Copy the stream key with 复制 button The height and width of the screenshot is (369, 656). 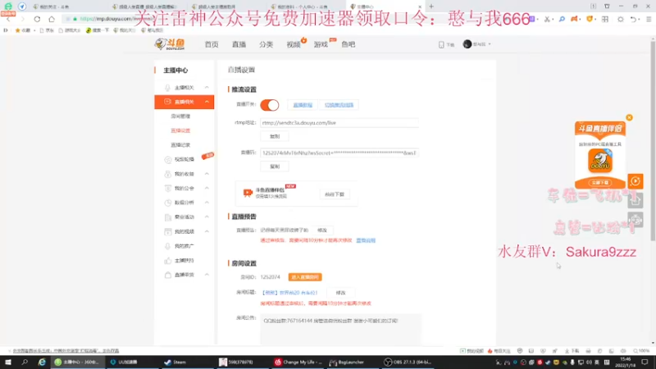pos(275,166)
